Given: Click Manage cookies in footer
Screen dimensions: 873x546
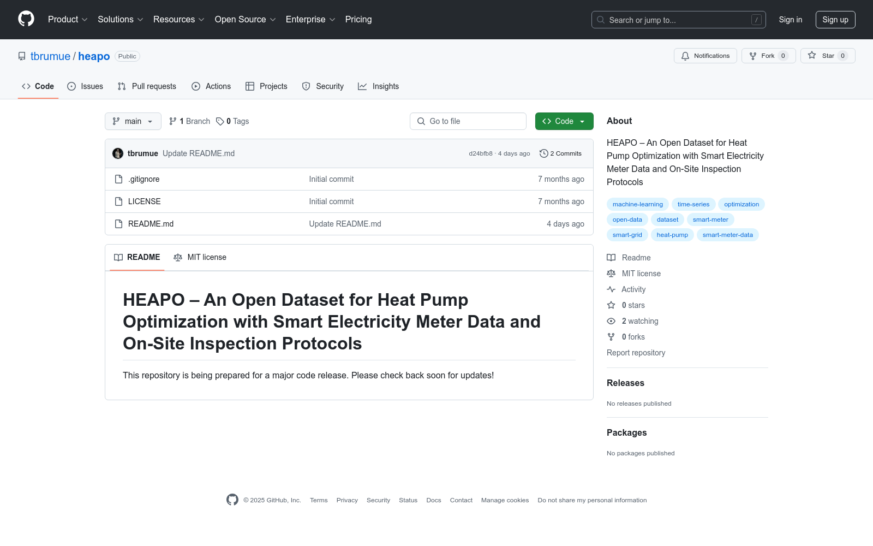Looking at the screenshot, I should (x=505, y=500).
